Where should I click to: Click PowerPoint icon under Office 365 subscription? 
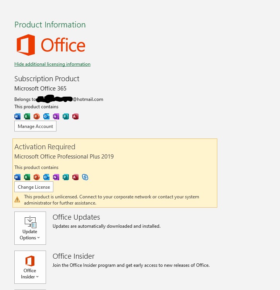37,116
